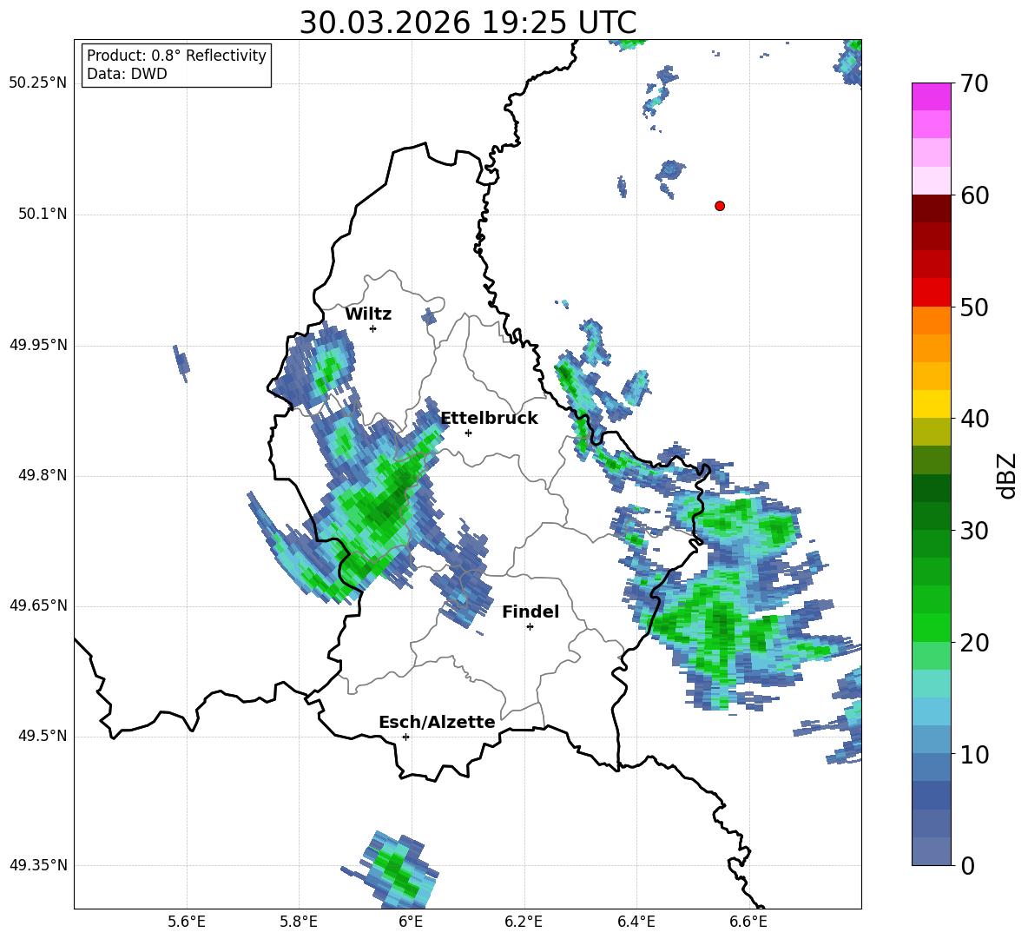Click the red radar site marker dot
Viewport: 1028px width, 939px height.
tap(720, 206)
